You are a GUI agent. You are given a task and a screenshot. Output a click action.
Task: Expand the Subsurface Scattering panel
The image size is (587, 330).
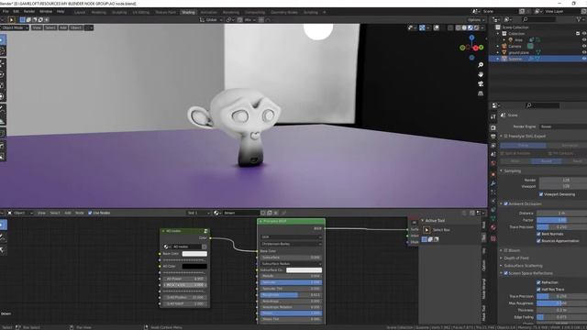pos(502,266)
